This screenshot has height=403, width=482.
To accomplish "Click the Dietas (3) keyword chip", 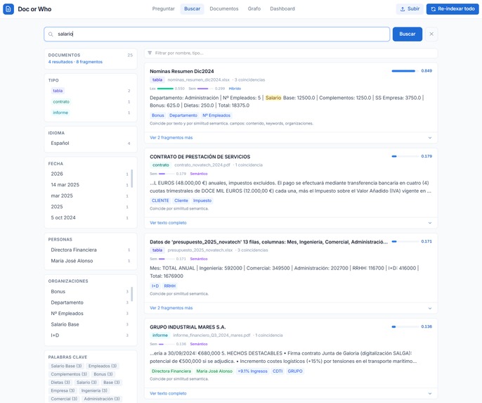I will tap(60, 383).
